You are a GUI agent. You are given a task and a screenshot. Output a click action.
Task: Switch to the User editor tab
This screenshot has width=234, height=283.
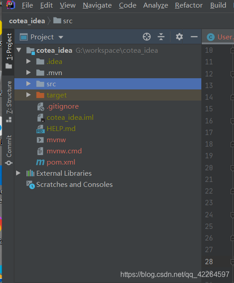click(x=219, y=37)
